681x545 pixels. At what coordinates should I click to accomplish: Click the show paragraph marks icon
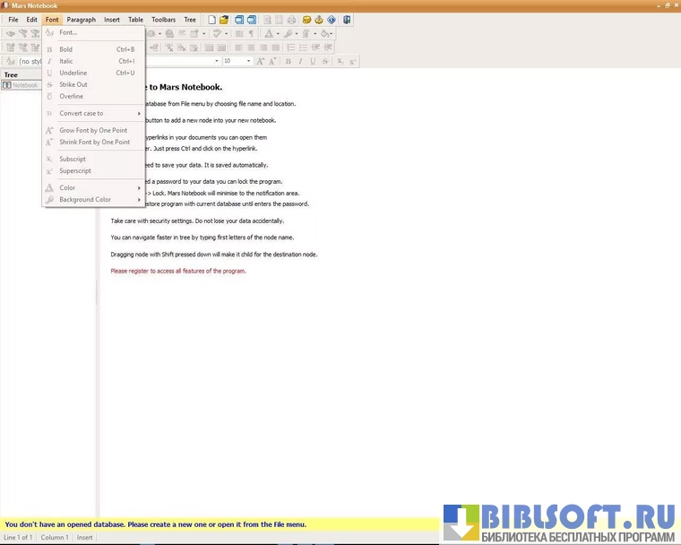(251, 34)
